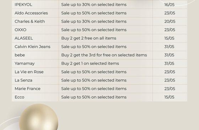Click ALASEEL in the brand column
The width and height of the screenshot is (199, 130).
click(x=24, y=38)
